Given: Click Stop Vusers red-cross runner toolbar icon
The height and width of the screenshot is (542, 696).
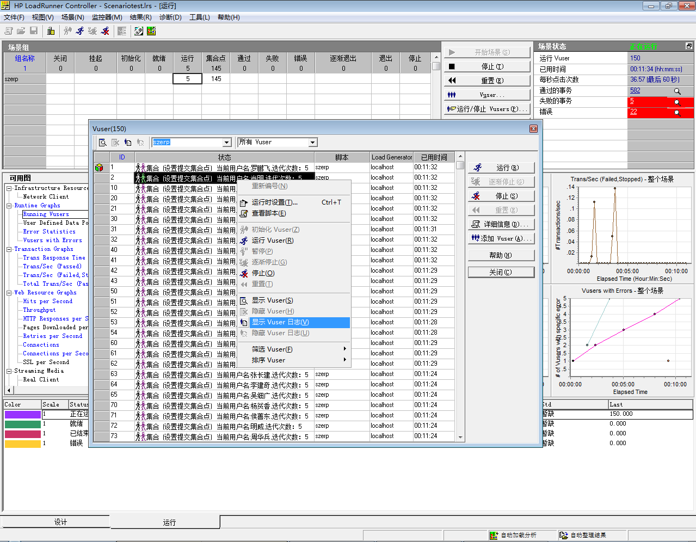Looking at the screenshot, I should click(105, 31).
